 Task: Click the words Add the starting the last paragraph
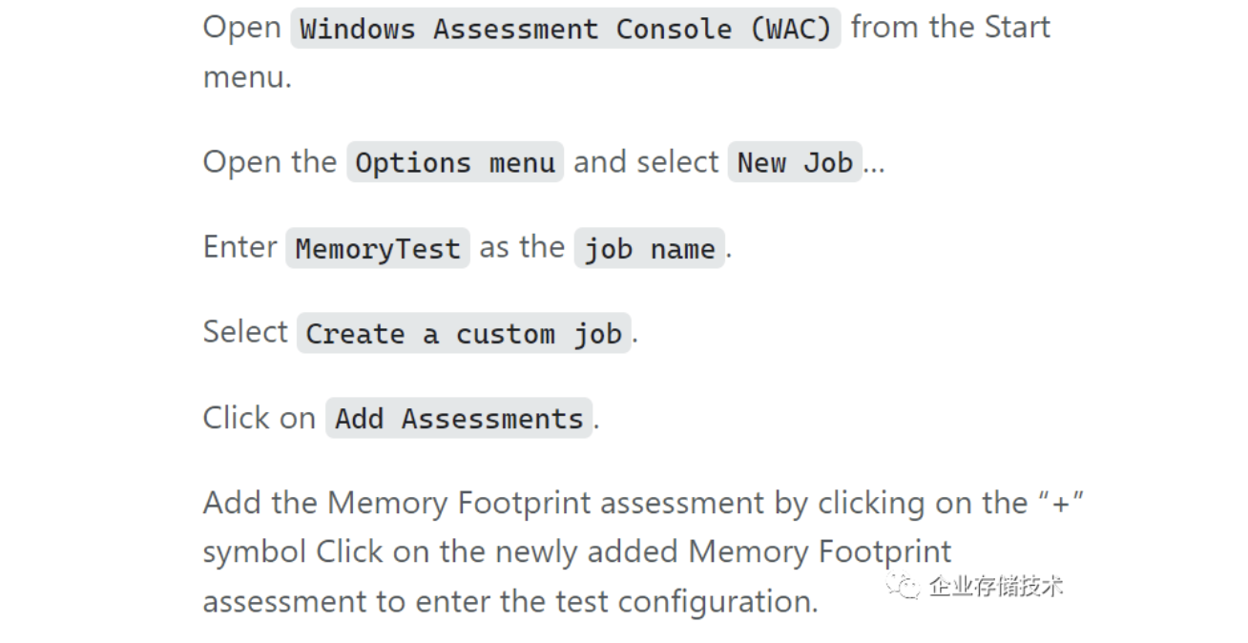[260, 503]
